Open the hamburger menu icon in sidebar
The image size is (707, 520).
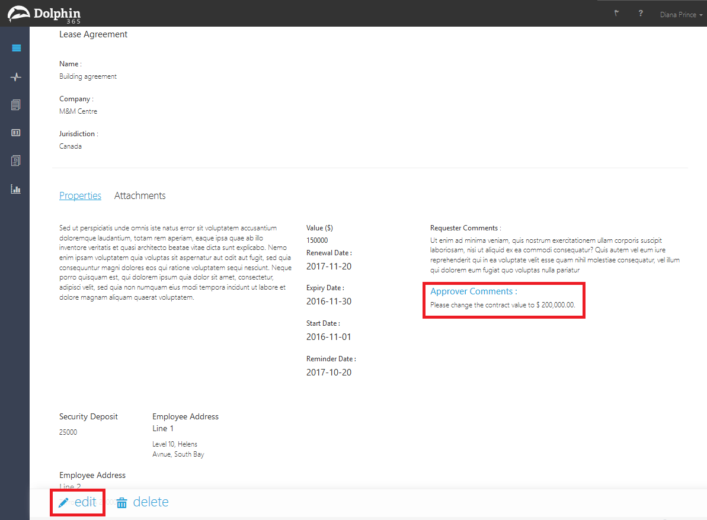[16, 48]
